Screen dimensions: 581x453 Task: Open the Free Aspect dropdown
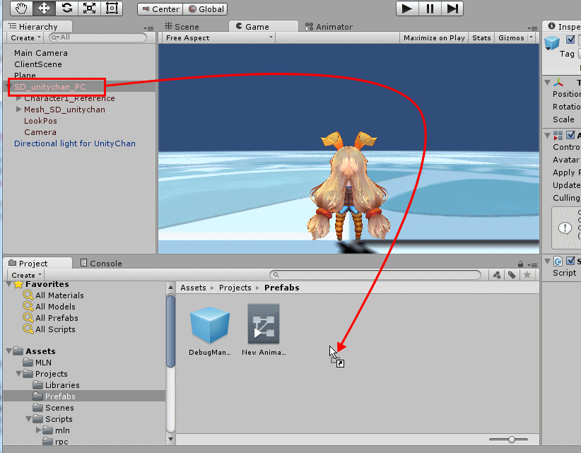pyautogui.click(x=218, y=37)
